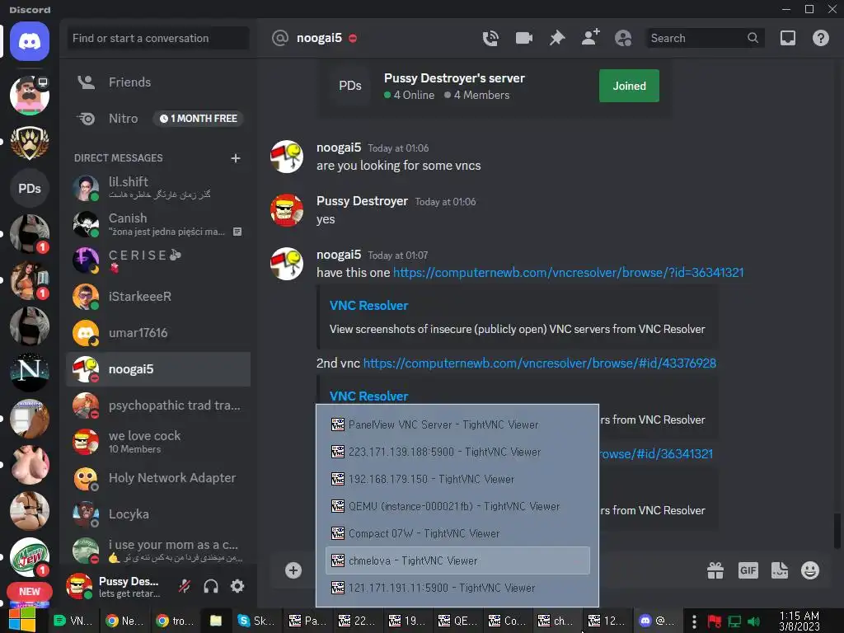Screen dimensions: 844x633
Task: Open DM with Canish
Action: pos(158,224)
